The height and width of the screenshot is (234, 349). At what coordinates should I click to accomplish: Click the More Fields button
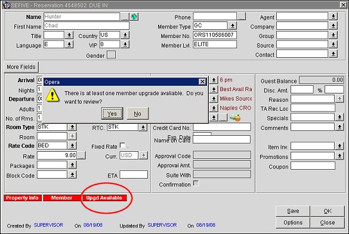(x=21, y=67)
